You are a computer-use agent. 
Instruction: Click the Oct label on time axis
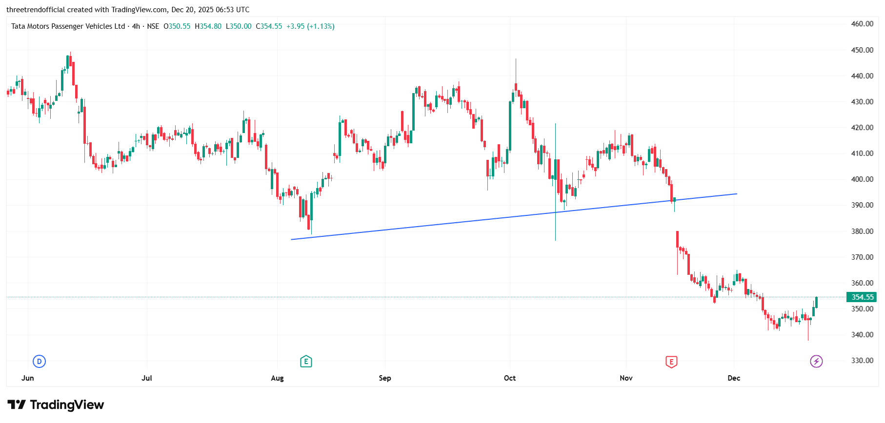[510, 378]
